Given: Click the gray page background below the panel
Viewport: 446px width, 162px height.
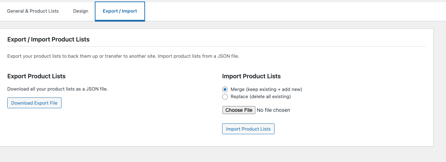Looking at the screenshot, I should [x=217, y=154].
